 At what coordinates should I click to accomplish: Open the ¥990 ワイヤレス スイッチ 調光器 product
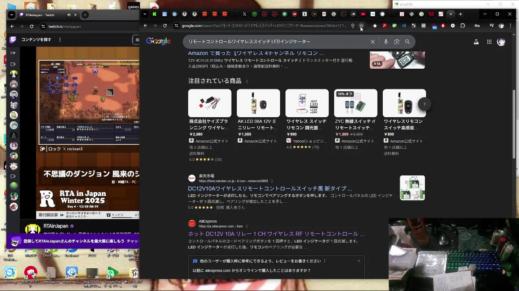[x=307, y=119]
